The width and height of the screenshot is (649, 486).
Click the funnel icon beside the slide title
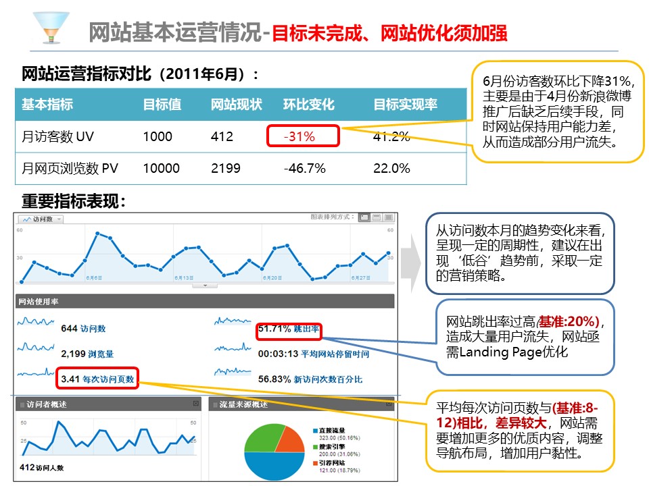tap(51, 28)
